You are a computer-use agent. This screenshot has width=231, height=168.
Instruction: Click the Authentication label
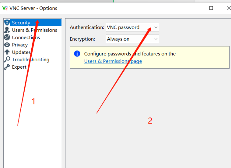pyautogui.click(x=87, y=27)
